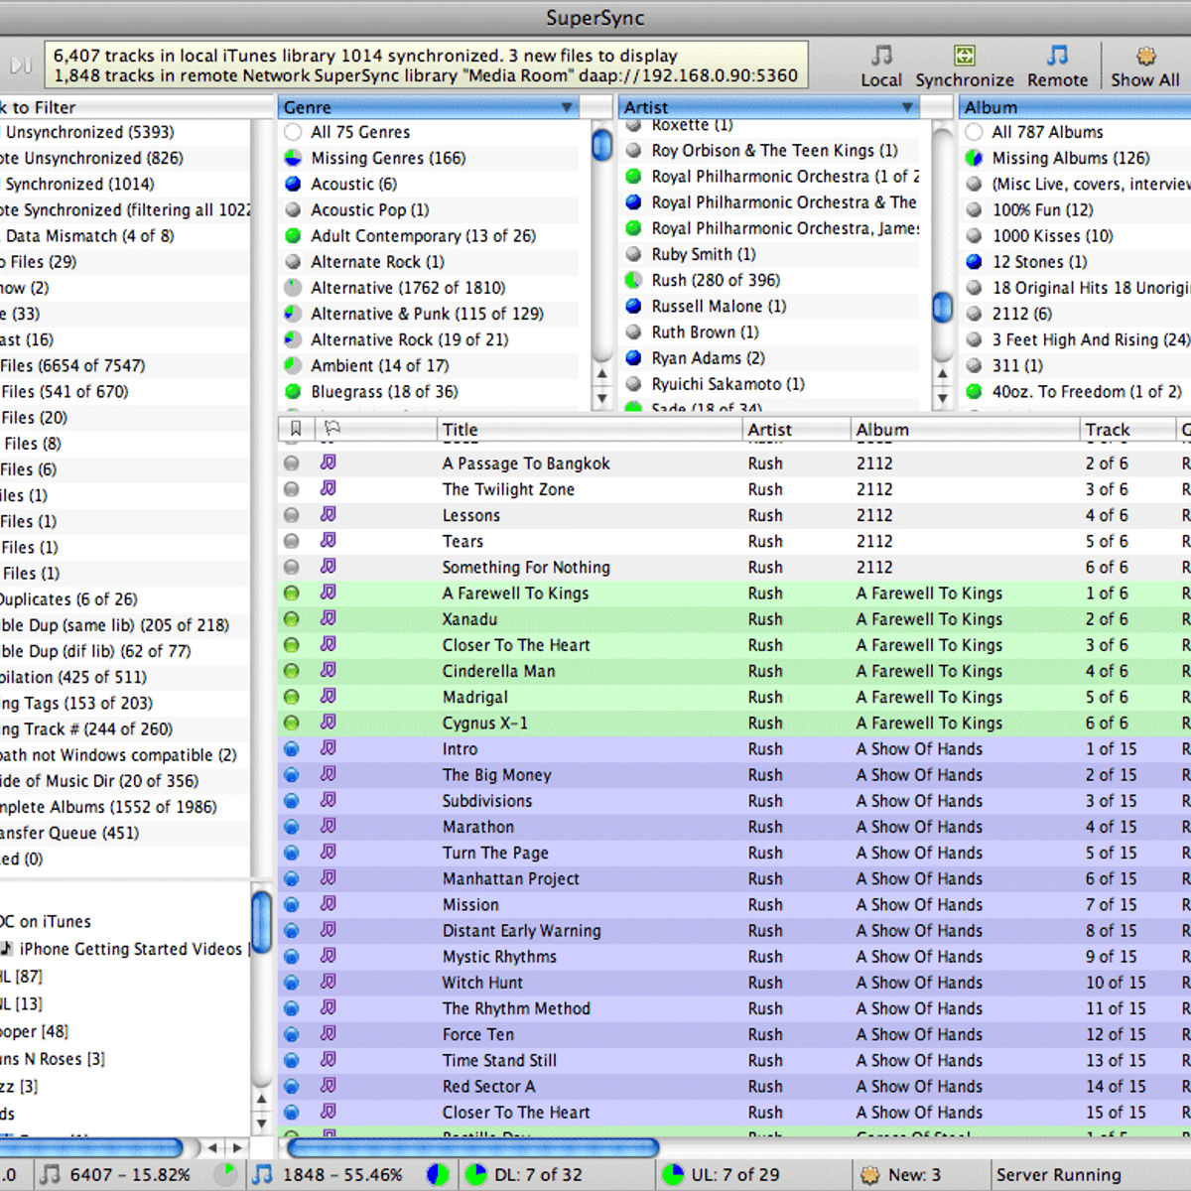Image resolution: width=1191 pixels, height=1191 pixels.
Task: Open the Local library view
Action: 881,66
